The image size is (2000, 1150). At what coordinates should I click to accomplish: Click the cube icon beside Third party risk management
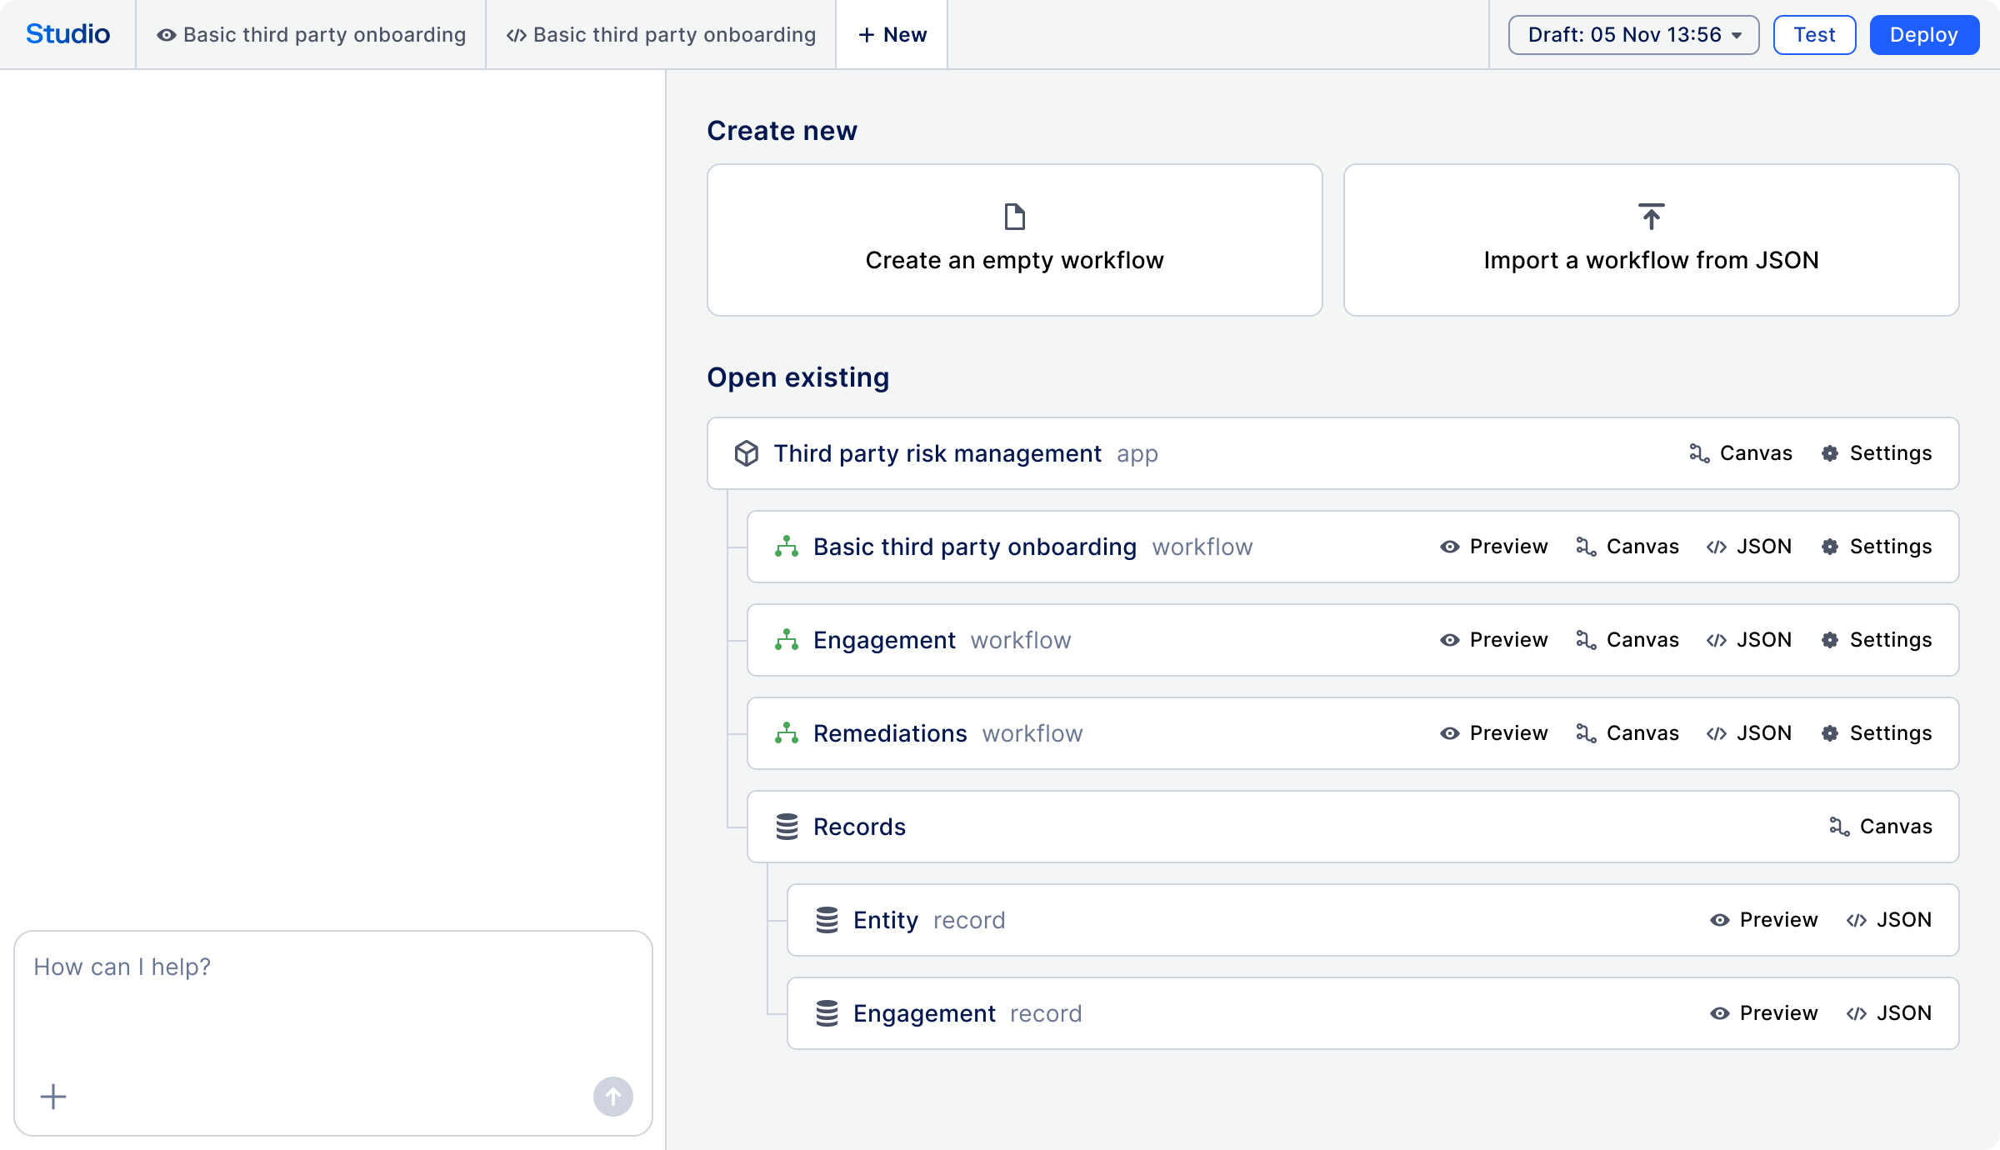point(746,453)
